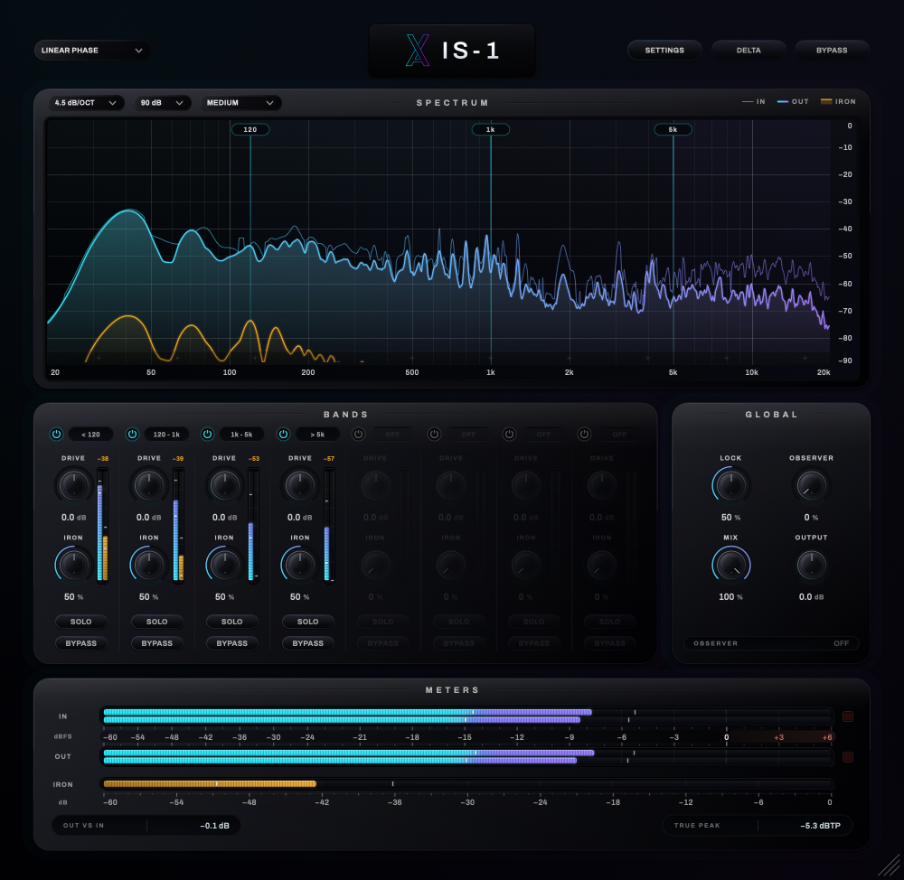
Task: Click the 1k - 5k band range label
Action: click(241, 435)
